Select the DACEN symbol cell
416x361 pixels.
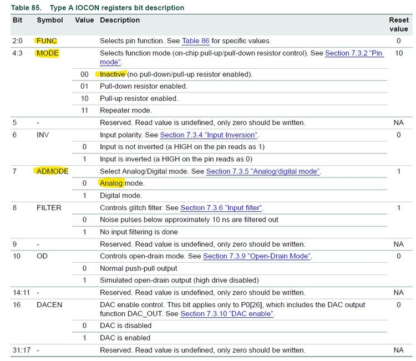49,305
